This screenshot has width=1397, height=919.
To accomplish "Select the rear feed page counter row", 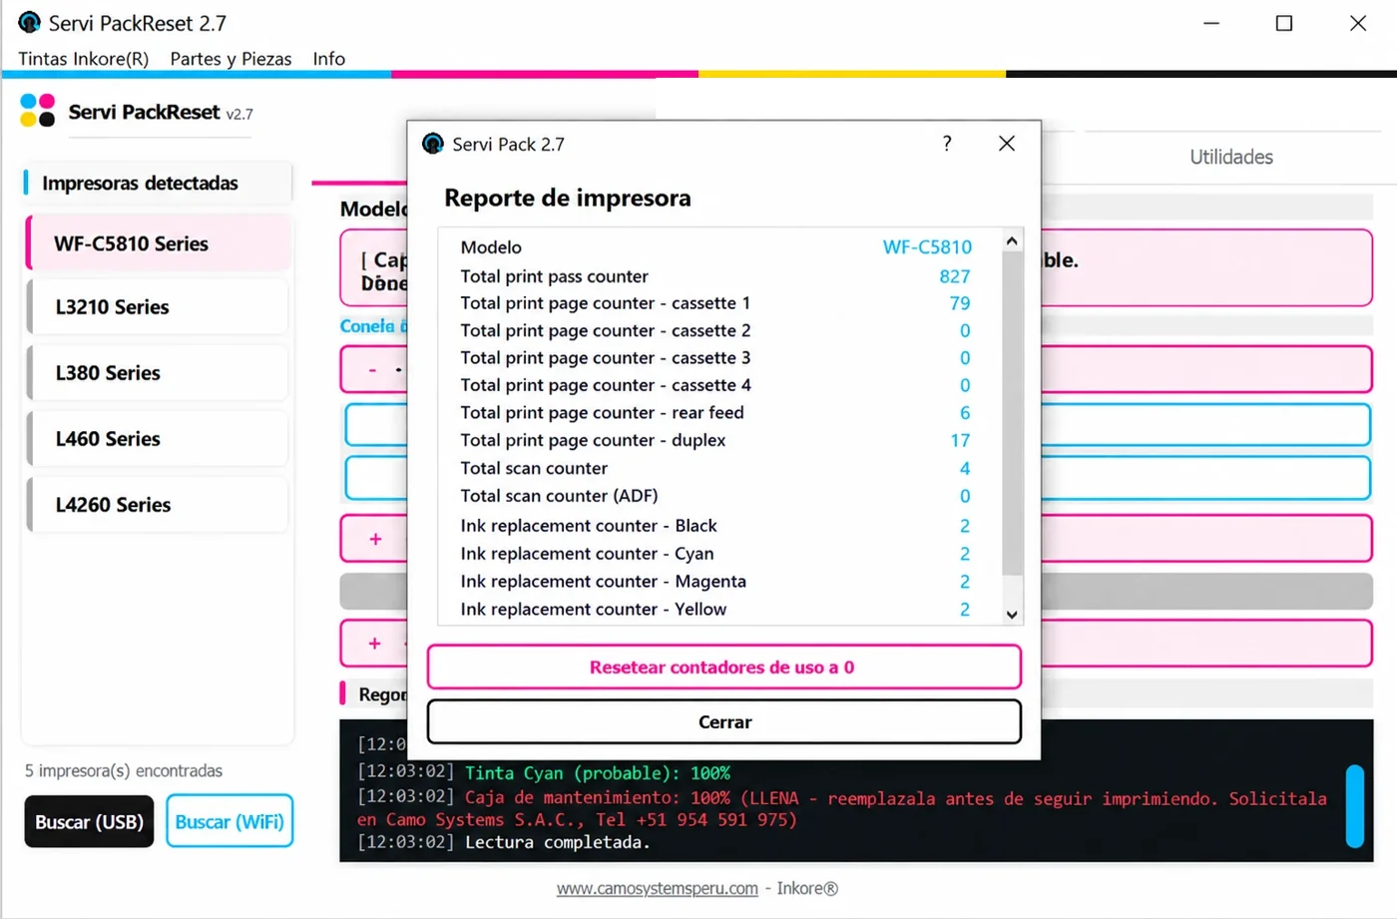I will (720, 413).
